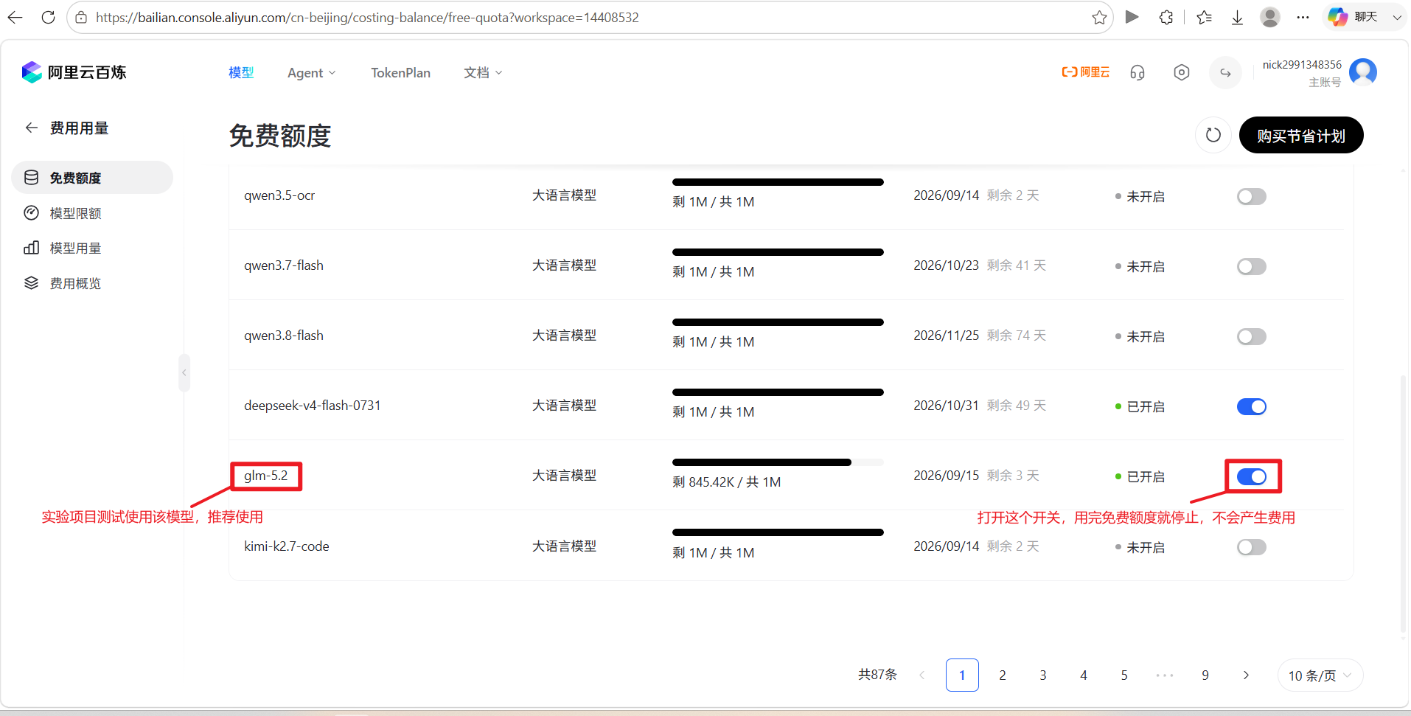View site information via the lock icon
Image resolution: width=1411 pixels, height=716 pixels.
pos(81,17)
